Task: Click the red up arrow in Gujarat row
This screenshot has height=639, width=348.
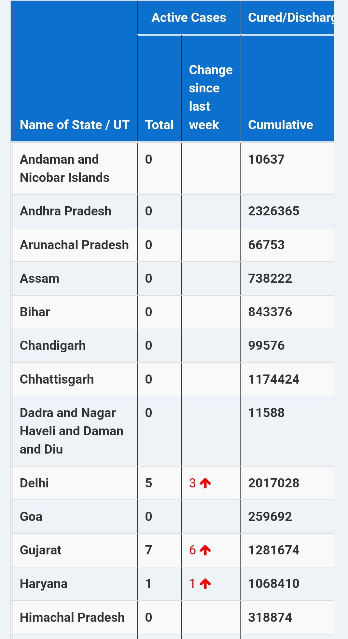Action: coord(205,550)
